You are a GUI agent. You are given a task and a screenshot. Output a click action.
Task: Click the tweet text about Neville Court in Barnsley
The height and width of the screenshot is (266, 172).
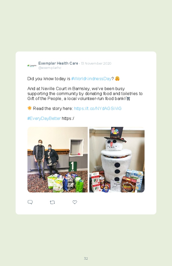[85, 93]
